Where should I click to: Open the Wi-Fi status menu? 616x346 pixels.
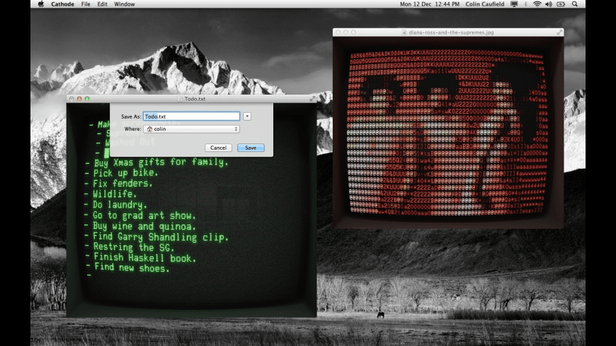(x=537, y=4)
